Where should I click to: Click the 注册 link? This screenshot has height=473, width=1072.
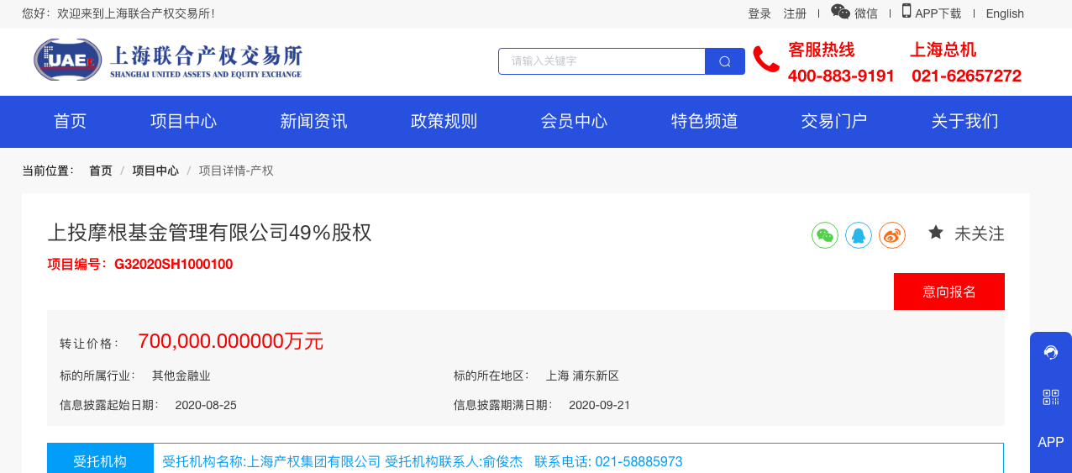[795, 13]
